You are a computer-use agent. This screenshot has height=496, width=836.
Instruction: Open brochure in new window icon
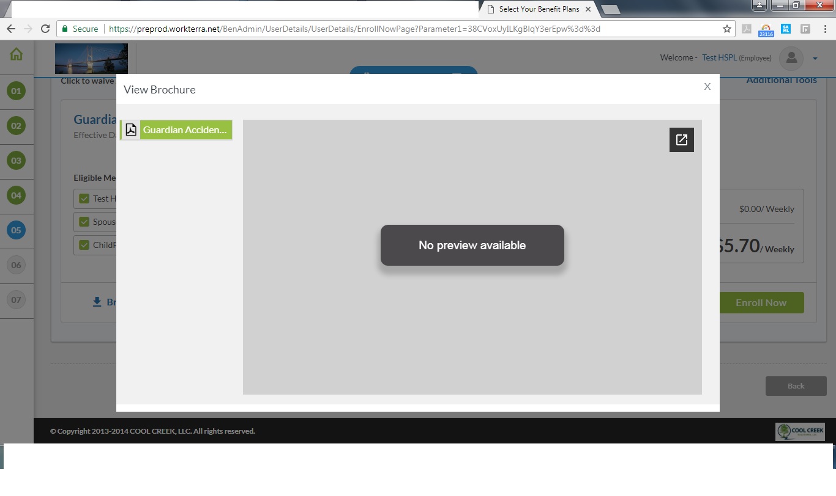coord(681,140)
